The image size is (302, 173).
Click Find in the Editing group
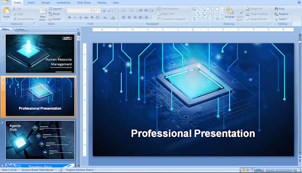pyautogui.click(x=279, y=9)
